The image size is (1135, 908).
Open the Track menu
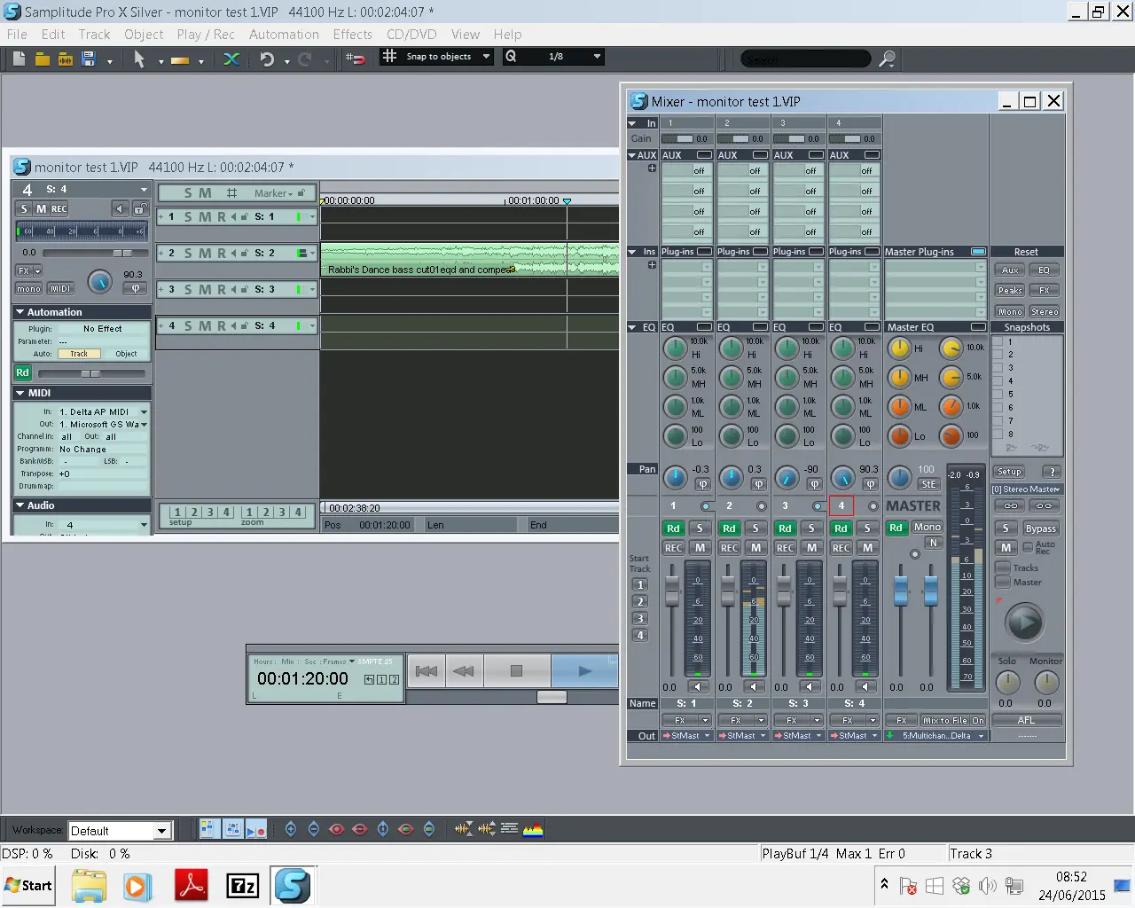[94, 35]
